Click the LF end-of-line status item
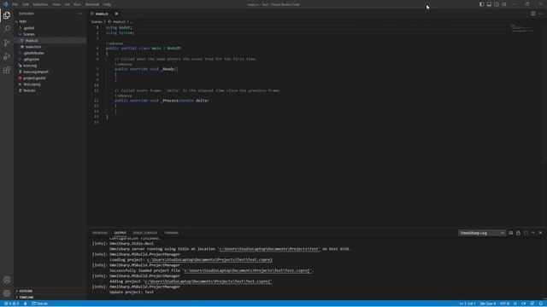The width and height of the screenshot is (547, 307). pyautogui.click(x=515, y=304)
